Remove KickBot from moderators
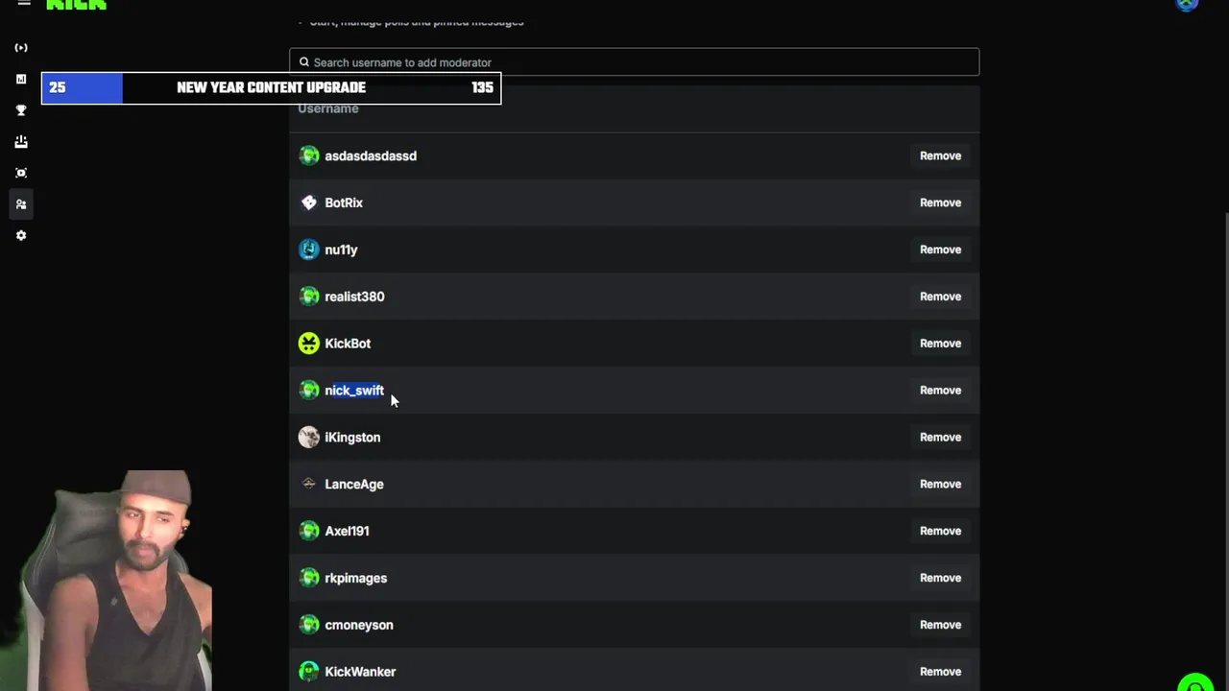The image size is (1229, 691). pos(940,344)
